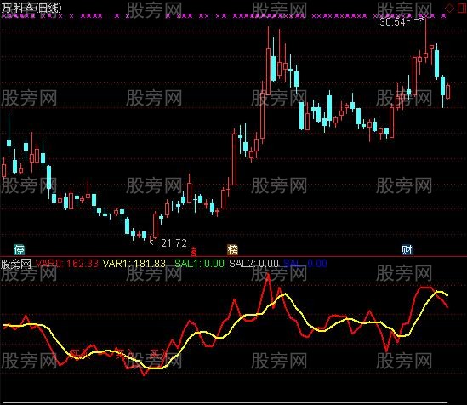Viewport: 467px width, 405px height.
Task: Select the VAR1: 181.83 indicator value
Action: click(134, 264)
